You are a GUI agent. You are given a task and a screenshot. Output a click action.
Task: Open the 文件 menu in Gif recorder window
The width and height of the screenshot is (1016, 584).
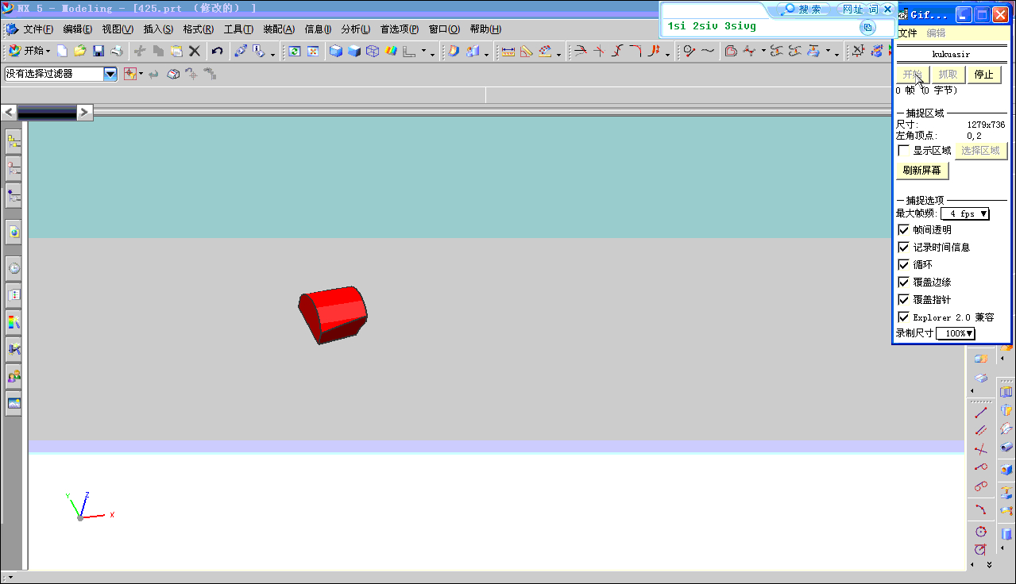(x=907, y=33)
